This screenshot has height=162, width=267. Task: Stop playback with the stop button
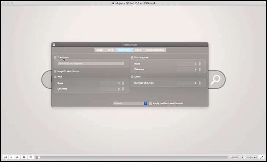tap(24, 157)
